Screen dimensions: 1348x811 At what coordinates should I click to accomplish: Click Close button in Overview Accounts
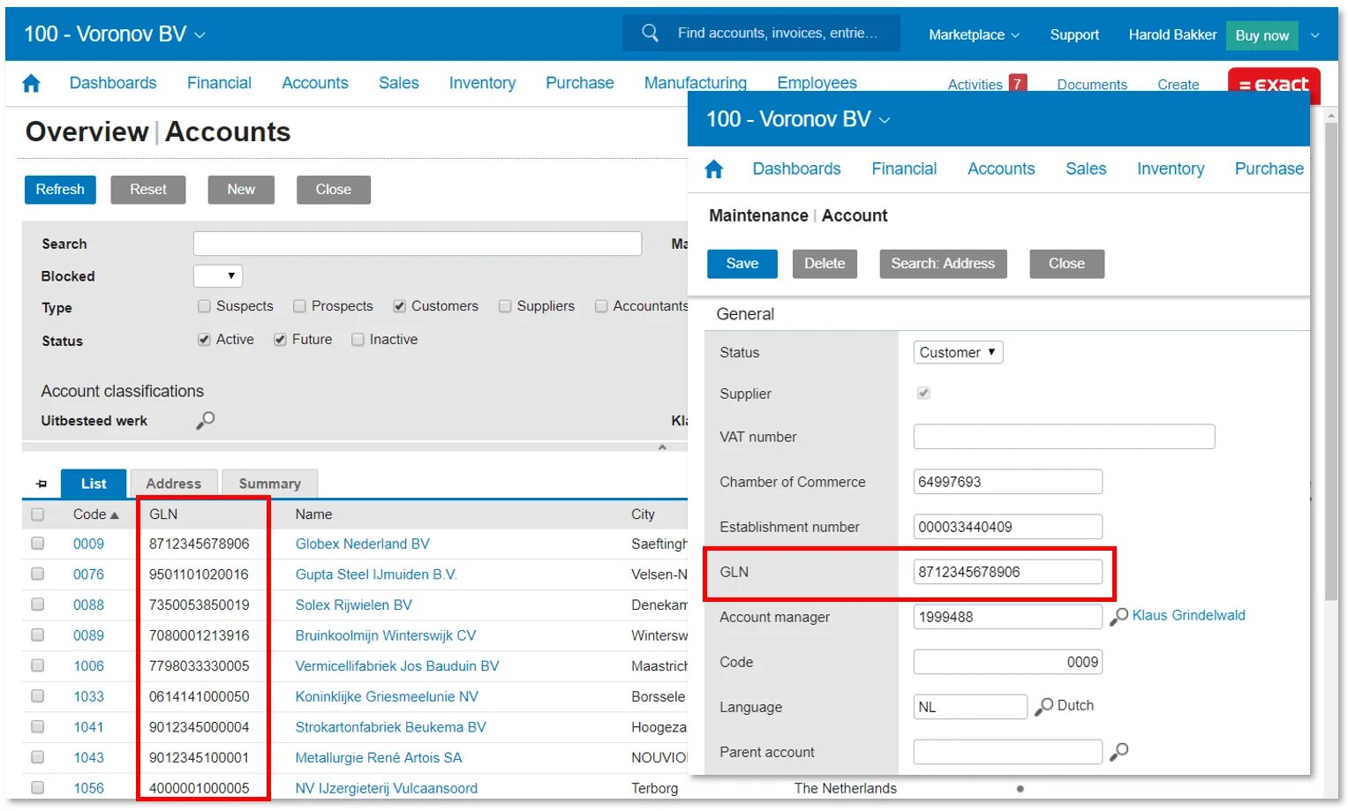point(334,190)
